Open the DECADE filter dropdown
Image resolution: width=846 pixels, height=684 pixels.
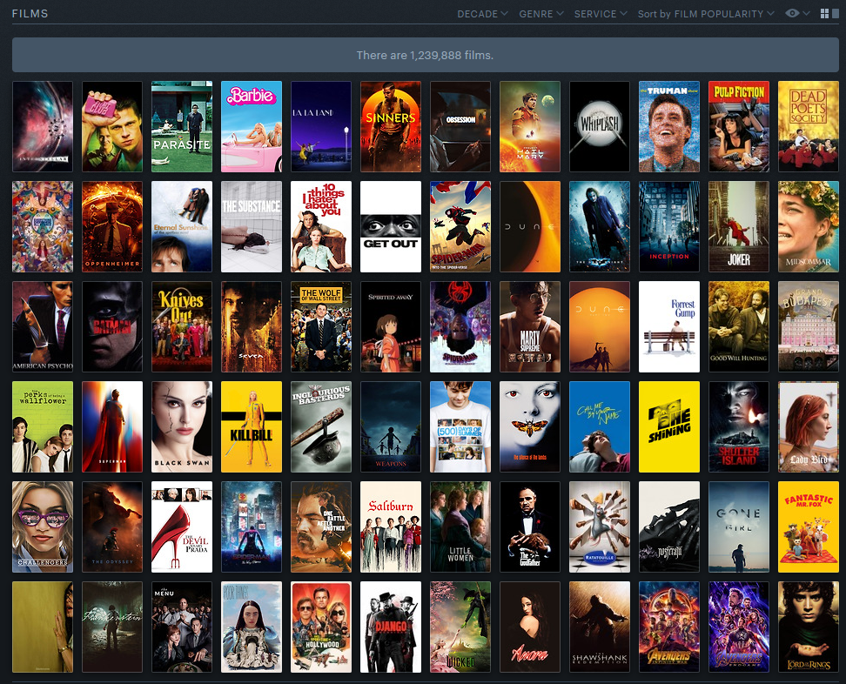482,14
